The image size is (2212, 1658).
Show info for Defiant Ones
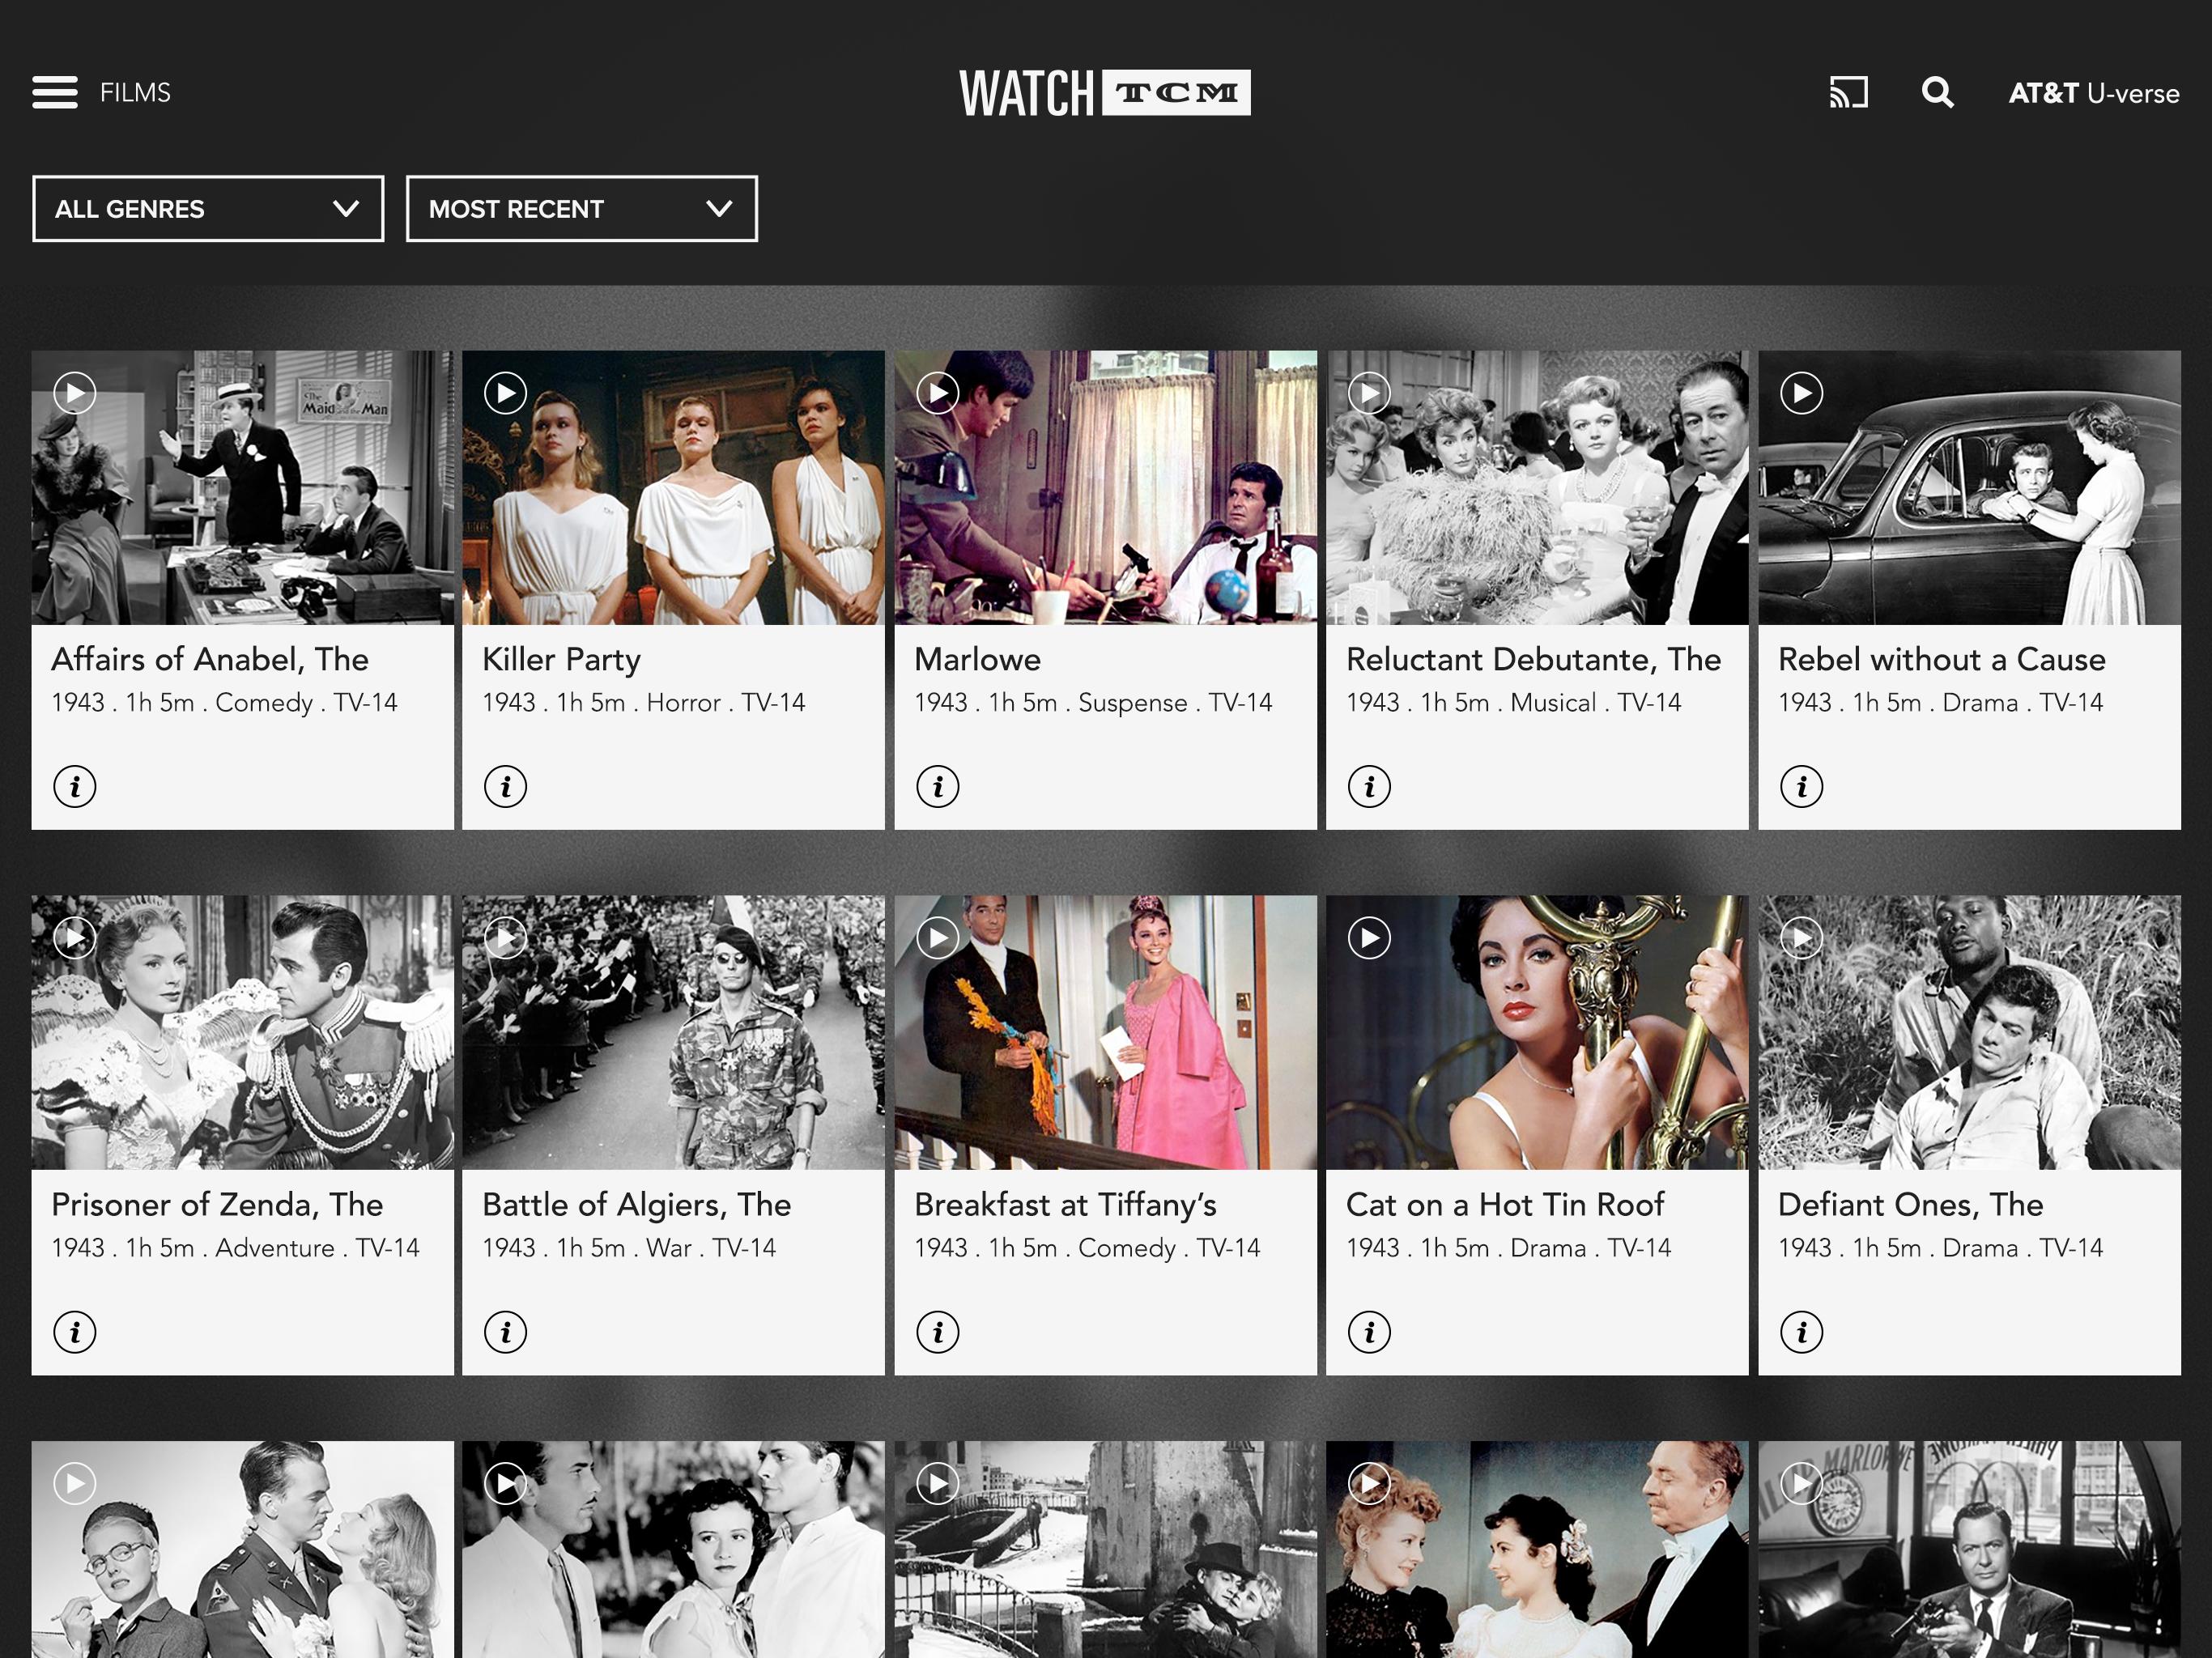[x=1802, y=1332]
